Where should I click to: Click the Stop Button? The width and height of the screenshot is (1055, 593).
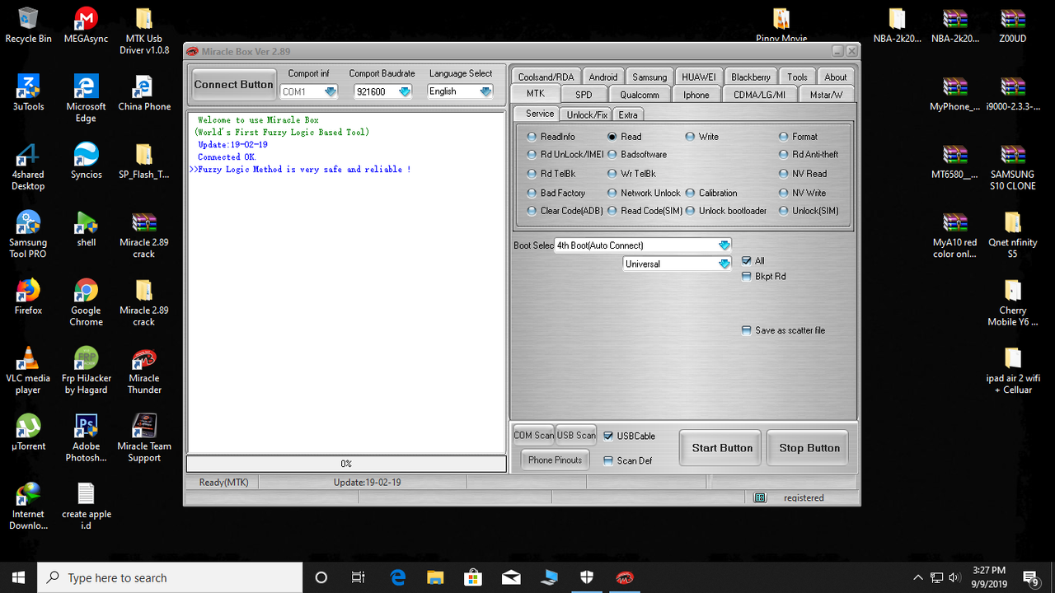pyautogui.click(x=809, y=448)
